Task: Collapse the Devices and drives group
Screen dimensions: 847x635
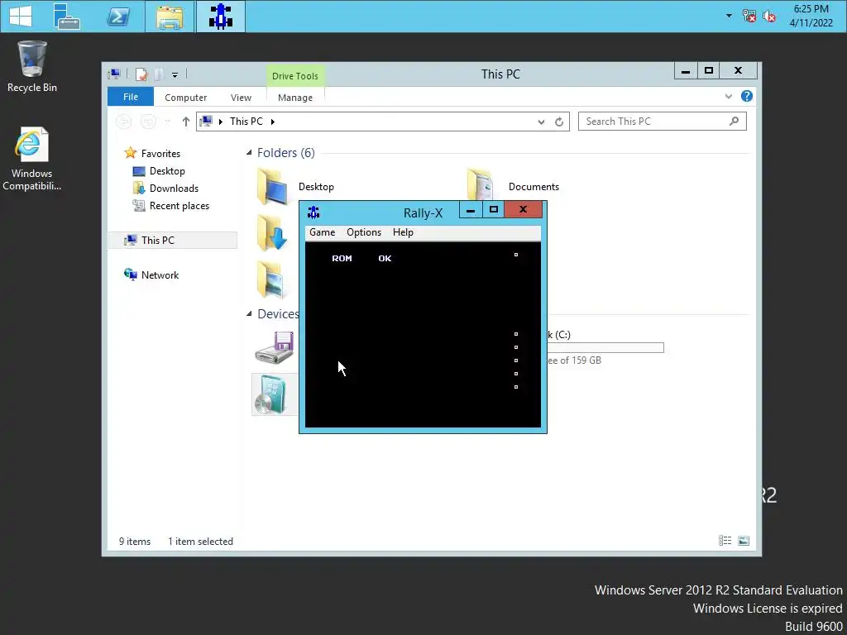Action: 249,313
